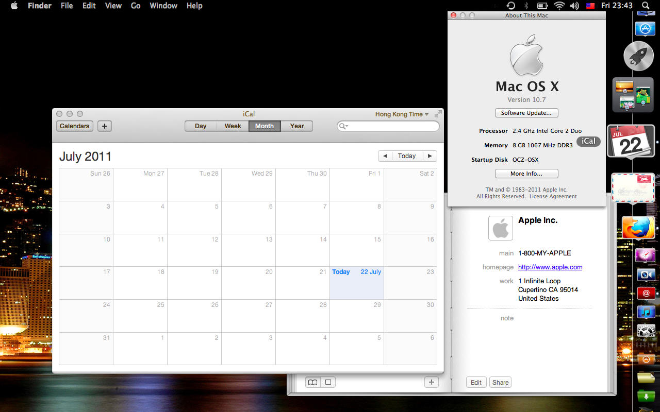The height and width of the screenshot is (412, 660).
Task: Open Mission Control from the Dock
Action: point(633,95)
